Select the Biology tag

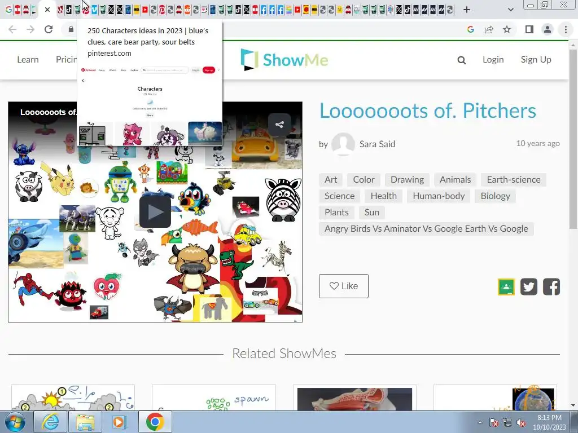pos(495,196)
